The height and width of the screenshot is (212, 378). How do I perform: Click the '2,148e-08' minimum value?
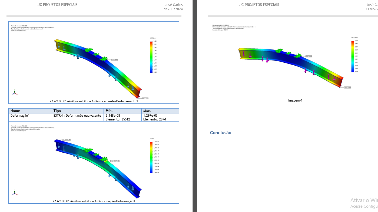point(113,116)
